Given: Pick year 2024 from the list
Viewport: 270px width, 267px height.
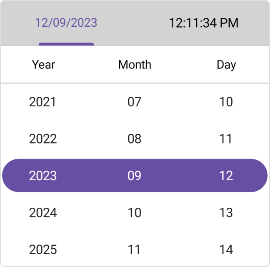Looking at the screenshot, I should tap(43, 212).
